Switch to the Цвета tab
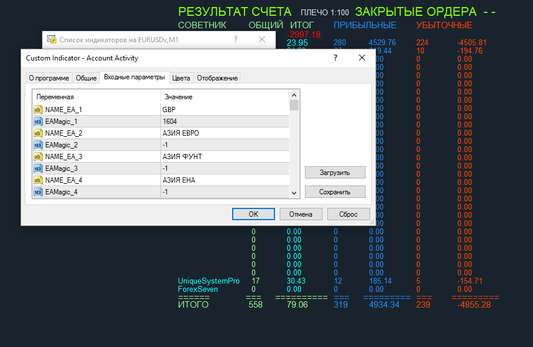The height and width of the screenshot is (347, 533). tap(181, 78)
